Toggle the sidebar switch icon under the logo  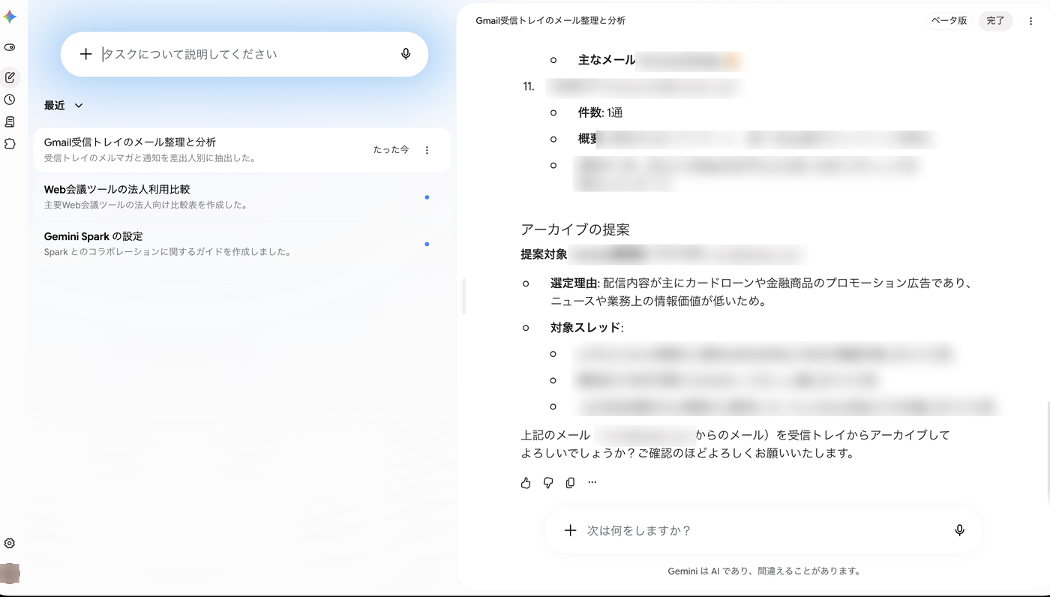10,47
